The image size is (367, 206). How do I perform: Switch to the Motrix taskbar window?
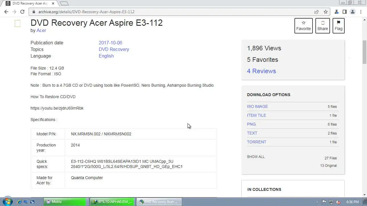(x=66, y=202)
